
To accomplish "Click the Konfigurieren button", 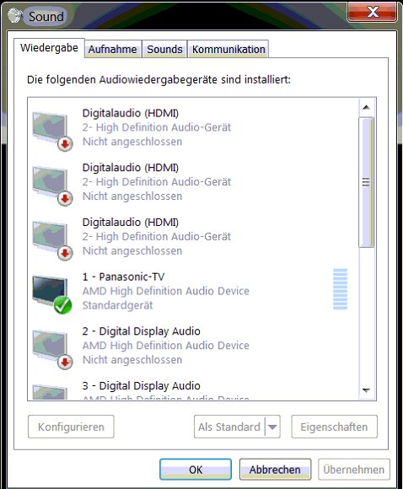I will click(71, 427).
